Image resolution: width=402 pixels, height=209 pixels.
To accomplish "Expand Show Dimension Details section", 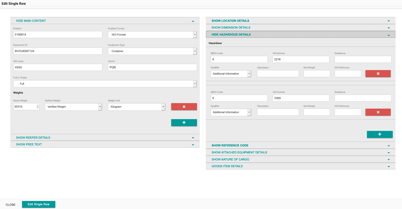I will click(x=231, y=28).
